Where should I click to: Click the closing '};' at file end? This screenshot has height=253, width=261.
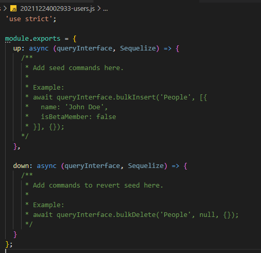pyautogui.click(x=9, y=244)
